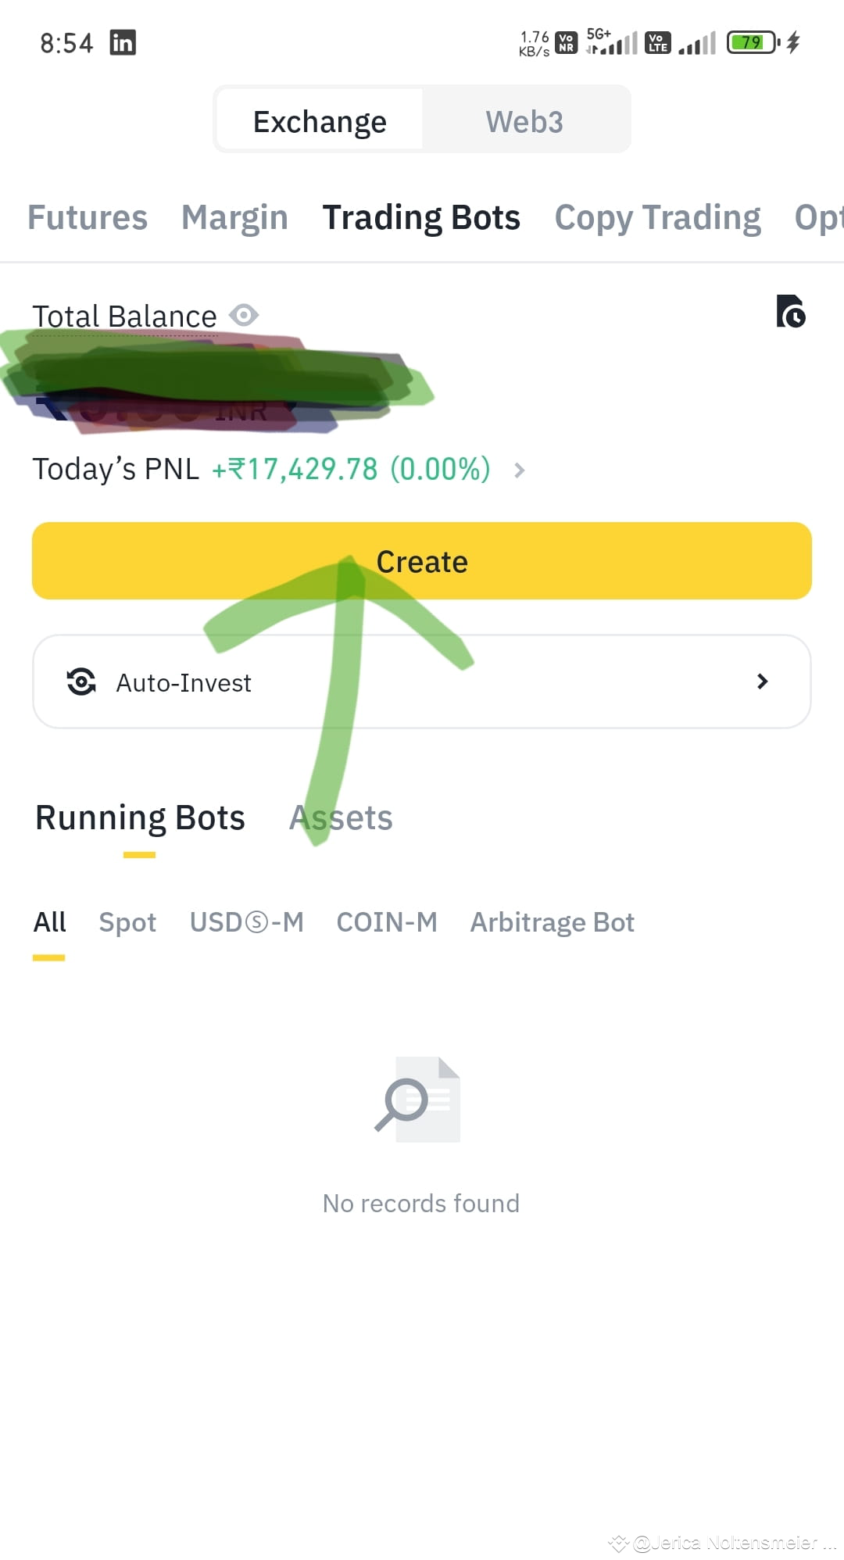Select the Exchange tab
The width and height of the screenshot is (844, 1560).
319,120
